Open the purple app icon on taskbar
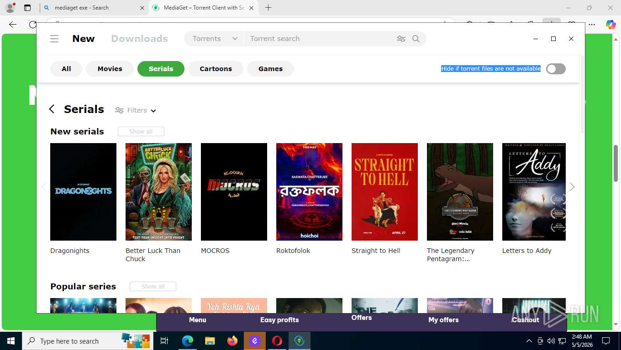The width and height of the screenshot is (621, 350). [x=255, y=341]
